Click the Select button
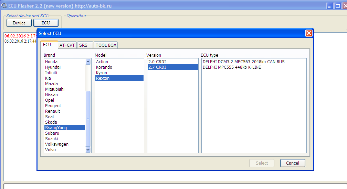Screen dimensions: 347x189 pyautogui.click(x=262, y=163)
